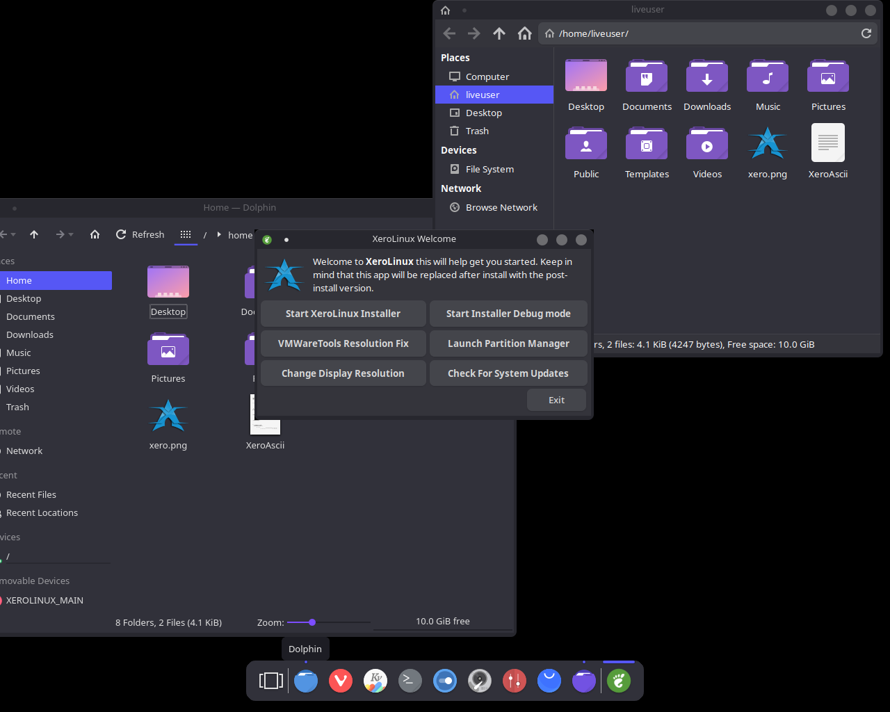Go forward in the liveuser file manager

coord(474,33)
